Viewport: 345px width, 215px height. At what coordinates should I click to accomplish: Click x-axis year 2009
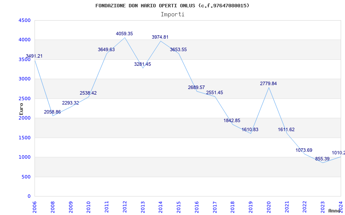tap(71, 207)
